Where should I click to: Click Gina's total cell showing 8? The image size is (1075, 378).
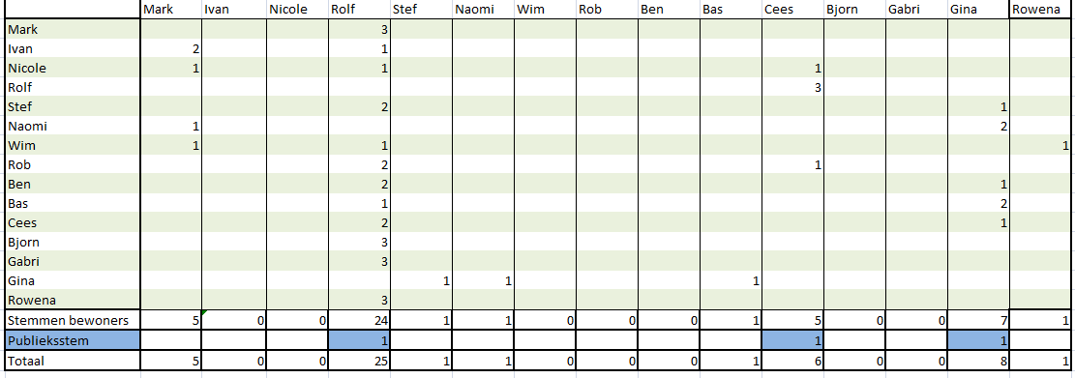pos(978,361)
